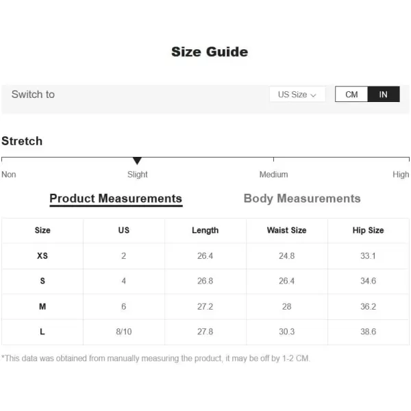Click the Hip Size column header
Image resolution: width=411 pixels, height=411 pixels.
coord(368,230)
